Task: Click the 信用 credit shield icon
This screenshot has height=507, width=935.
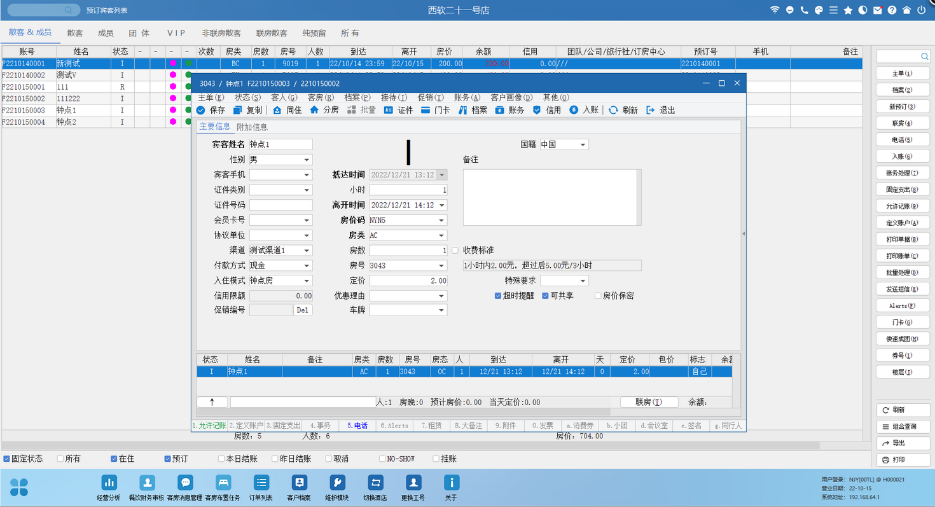Action: (x=537, y=110)
